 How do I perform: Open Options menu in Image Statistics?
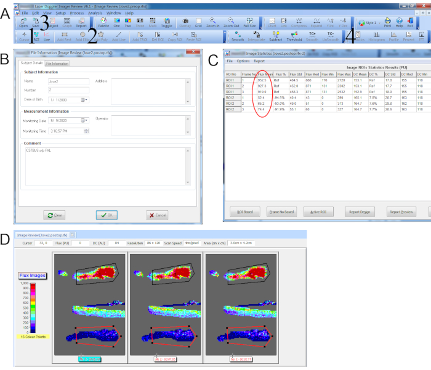point(243,62)
